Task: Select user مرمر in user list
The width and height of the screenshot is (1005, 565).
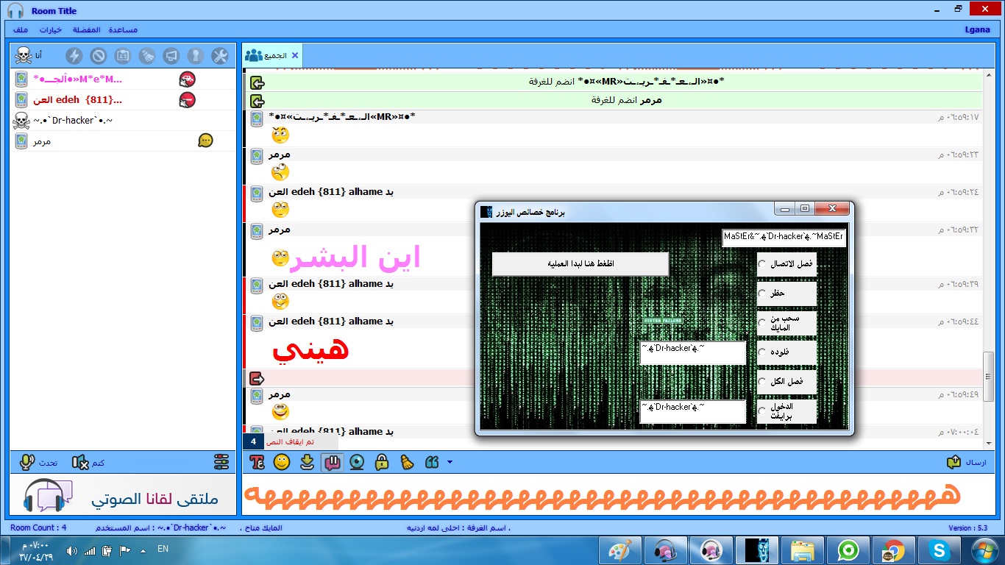Action: click(x=124, y=141)
